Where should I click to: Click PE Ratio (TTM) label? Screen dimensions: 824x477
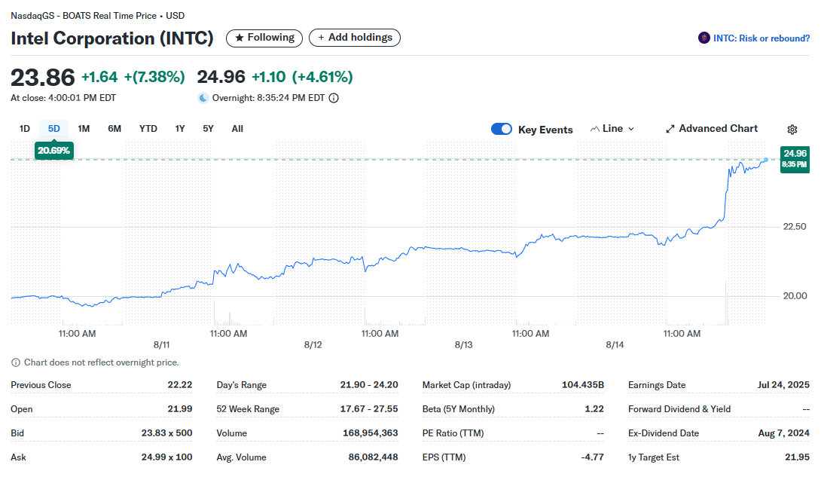[x=453, y=433]
